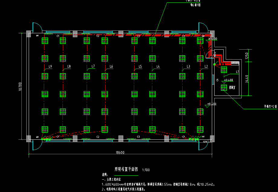This screenshot has width=278, height=192.
Task: Select the 平板灯*2套 leader annotation
Action: (270, 106)
